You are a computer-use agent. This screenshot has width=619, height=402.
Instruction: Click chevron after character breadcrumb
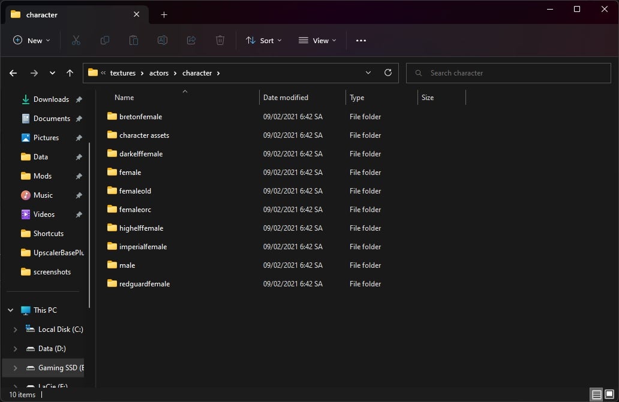[218, 73]
